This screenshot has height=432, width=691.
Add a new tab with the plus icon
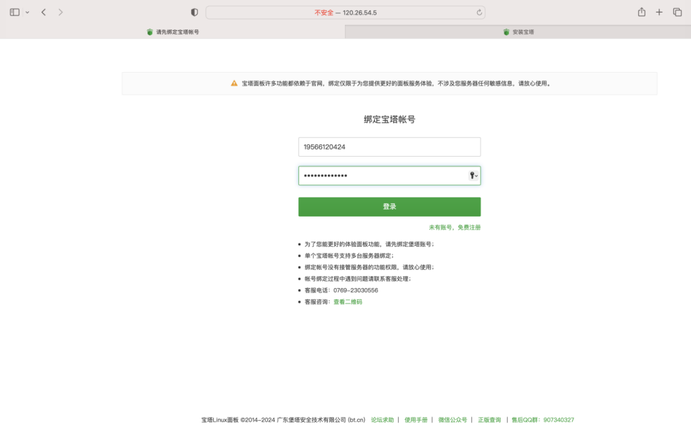[659, 13]
